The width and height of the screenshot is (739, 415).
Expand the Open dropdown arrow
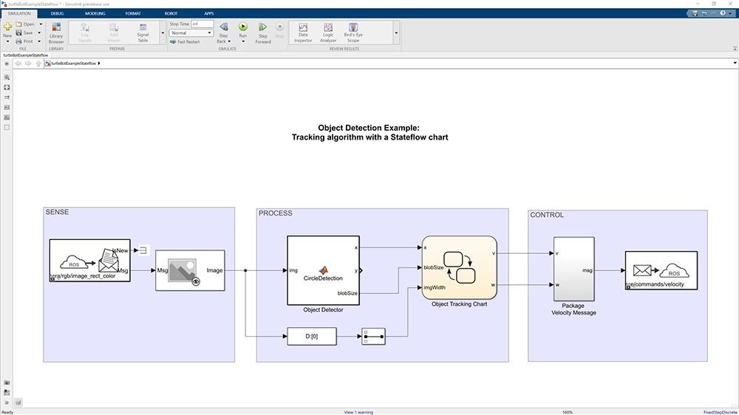pyautogui.click(x=40, y=24)
